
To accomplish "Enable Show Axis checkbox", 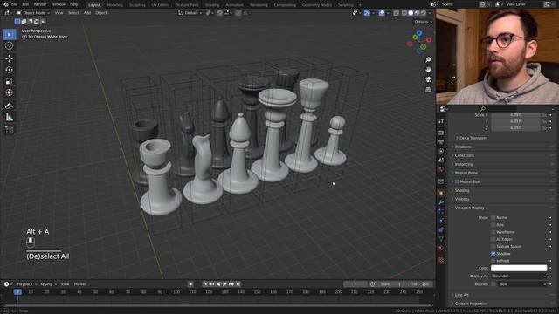I will pyautogui.click(x=493, y=225).
